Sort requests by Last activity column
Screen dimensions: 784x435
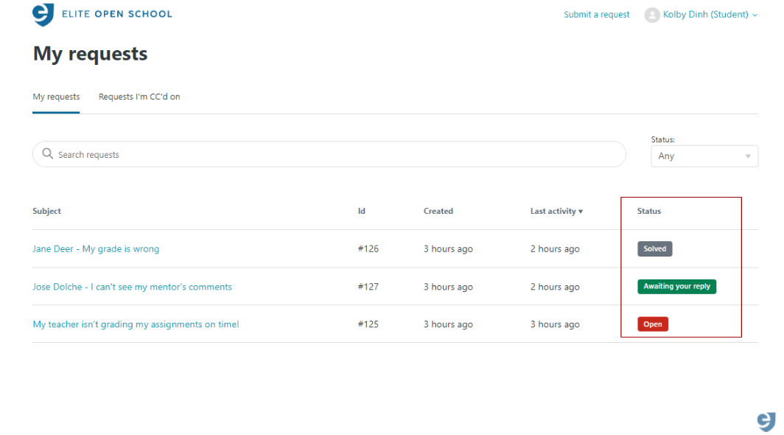click(x=553, y=211)
